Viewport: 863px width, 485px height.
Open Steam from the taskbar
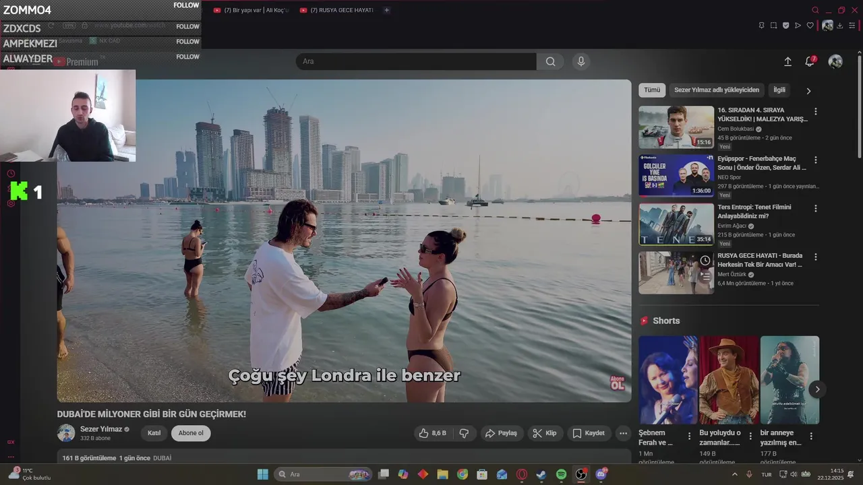point(541,474)
